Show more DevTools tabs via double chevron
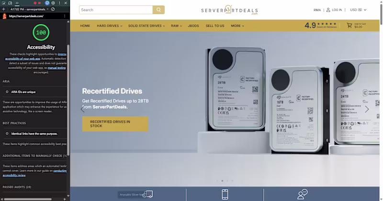Image resolution: width=383 pixels, height=201 pixels. pyautogui.click(x=17, y=3)
